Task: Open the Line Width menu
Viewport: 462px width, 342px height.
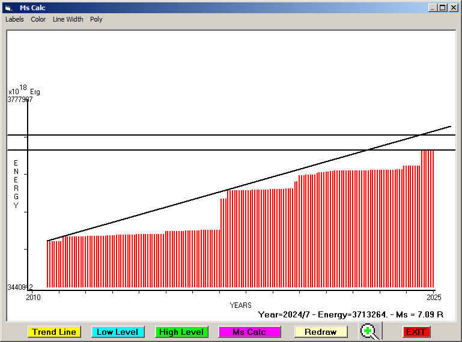Action: coord(68,19)
